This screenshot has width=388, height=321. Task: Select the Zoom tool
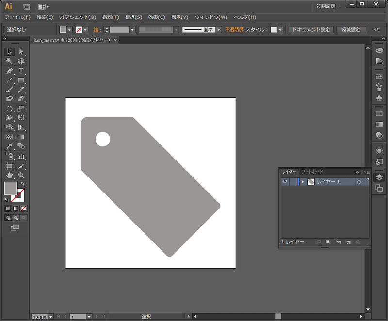[x=21, y=176]
